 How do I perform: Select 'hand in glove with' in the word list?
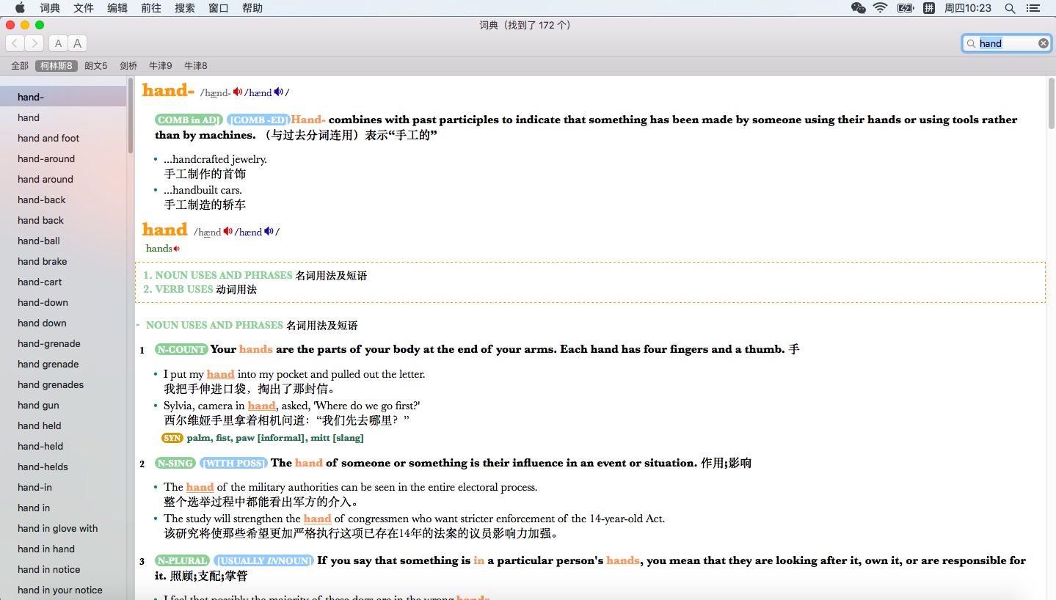point(57,528)
